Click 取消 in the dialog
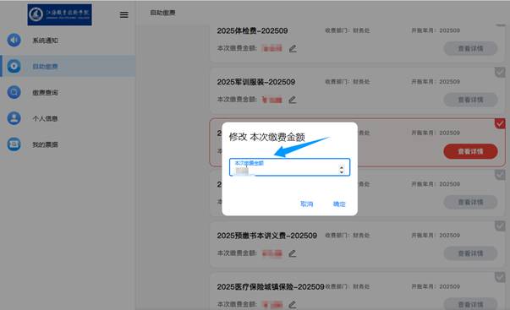 (306, 204)
